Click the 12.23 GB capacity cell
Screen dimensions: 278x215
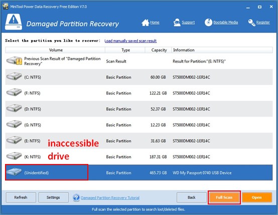coord(158,125)
